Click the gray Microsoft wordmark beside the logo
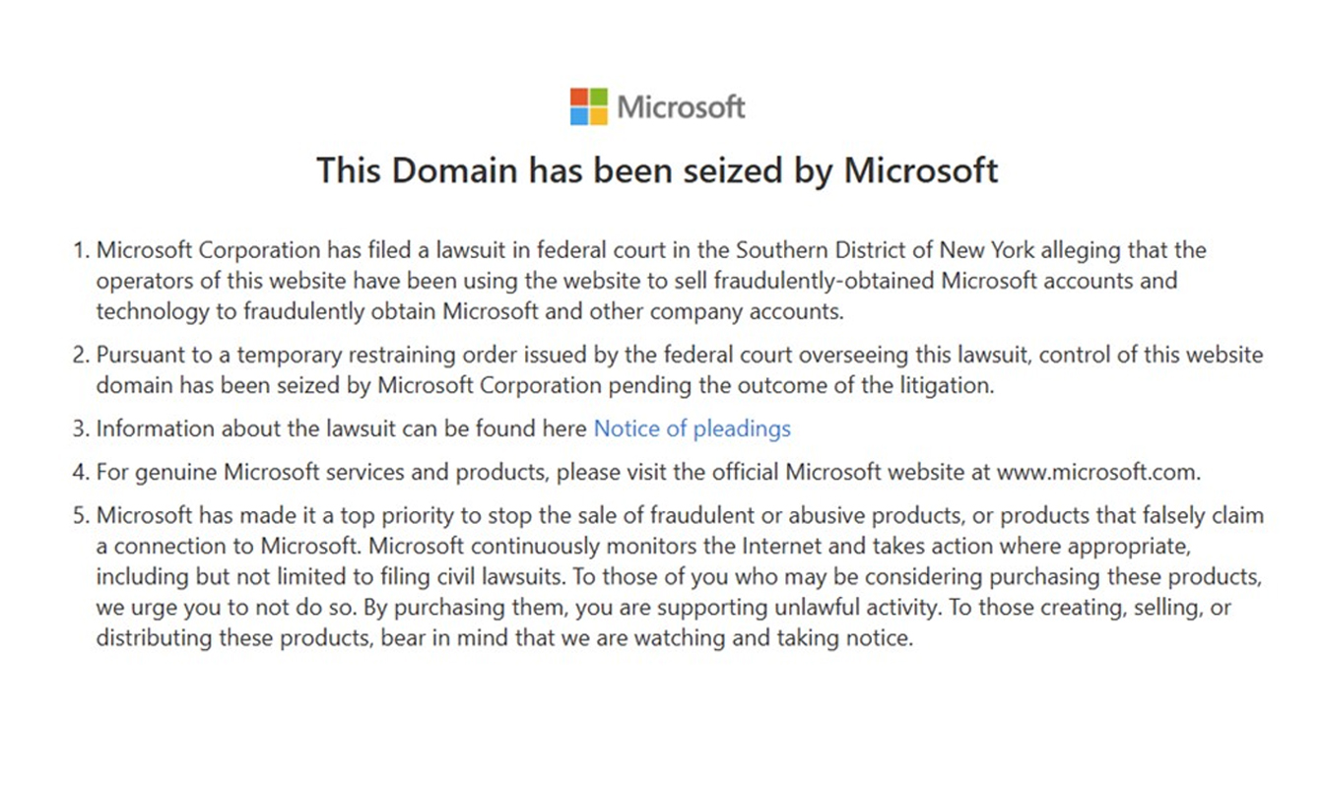The width and height of the screenshot is (1322, 789). [682, 106]
